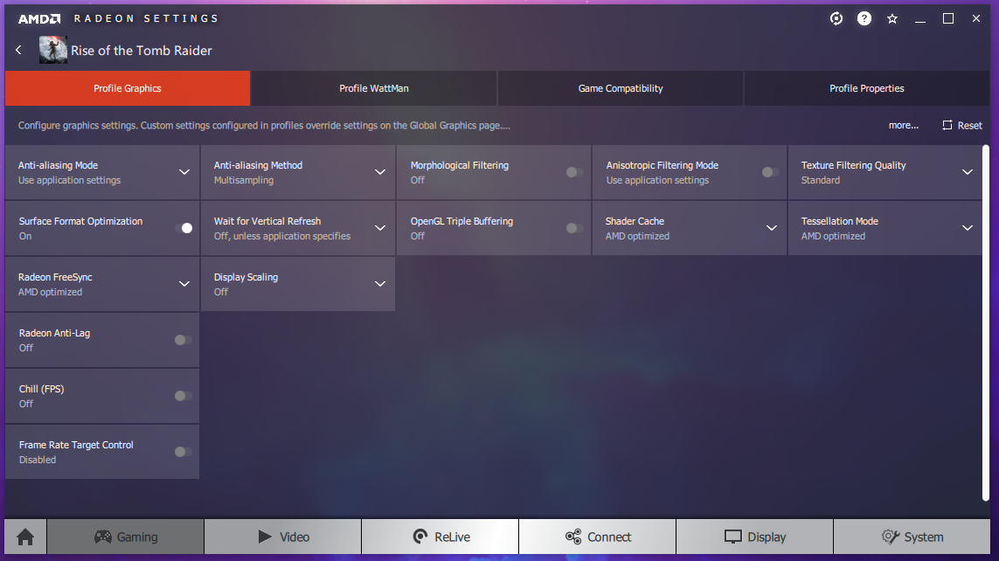Click the 'Configure graphics settings' description text
The image size is (999, 561).
(x=264, y=126)
